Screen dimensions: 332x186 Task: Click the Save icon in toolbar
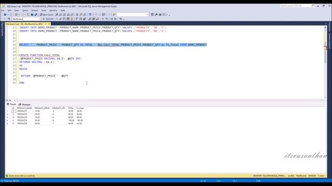32,14
